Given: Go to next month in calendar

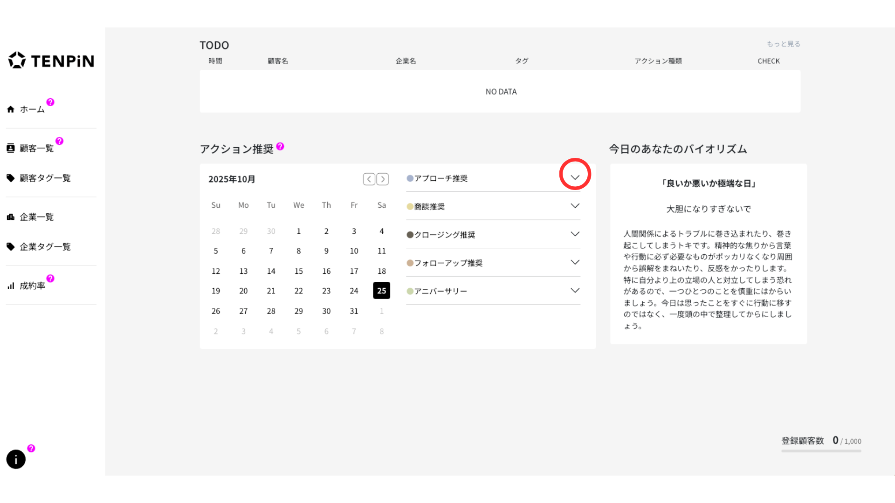Looking at the screenshot, I should tap(383, 179).
